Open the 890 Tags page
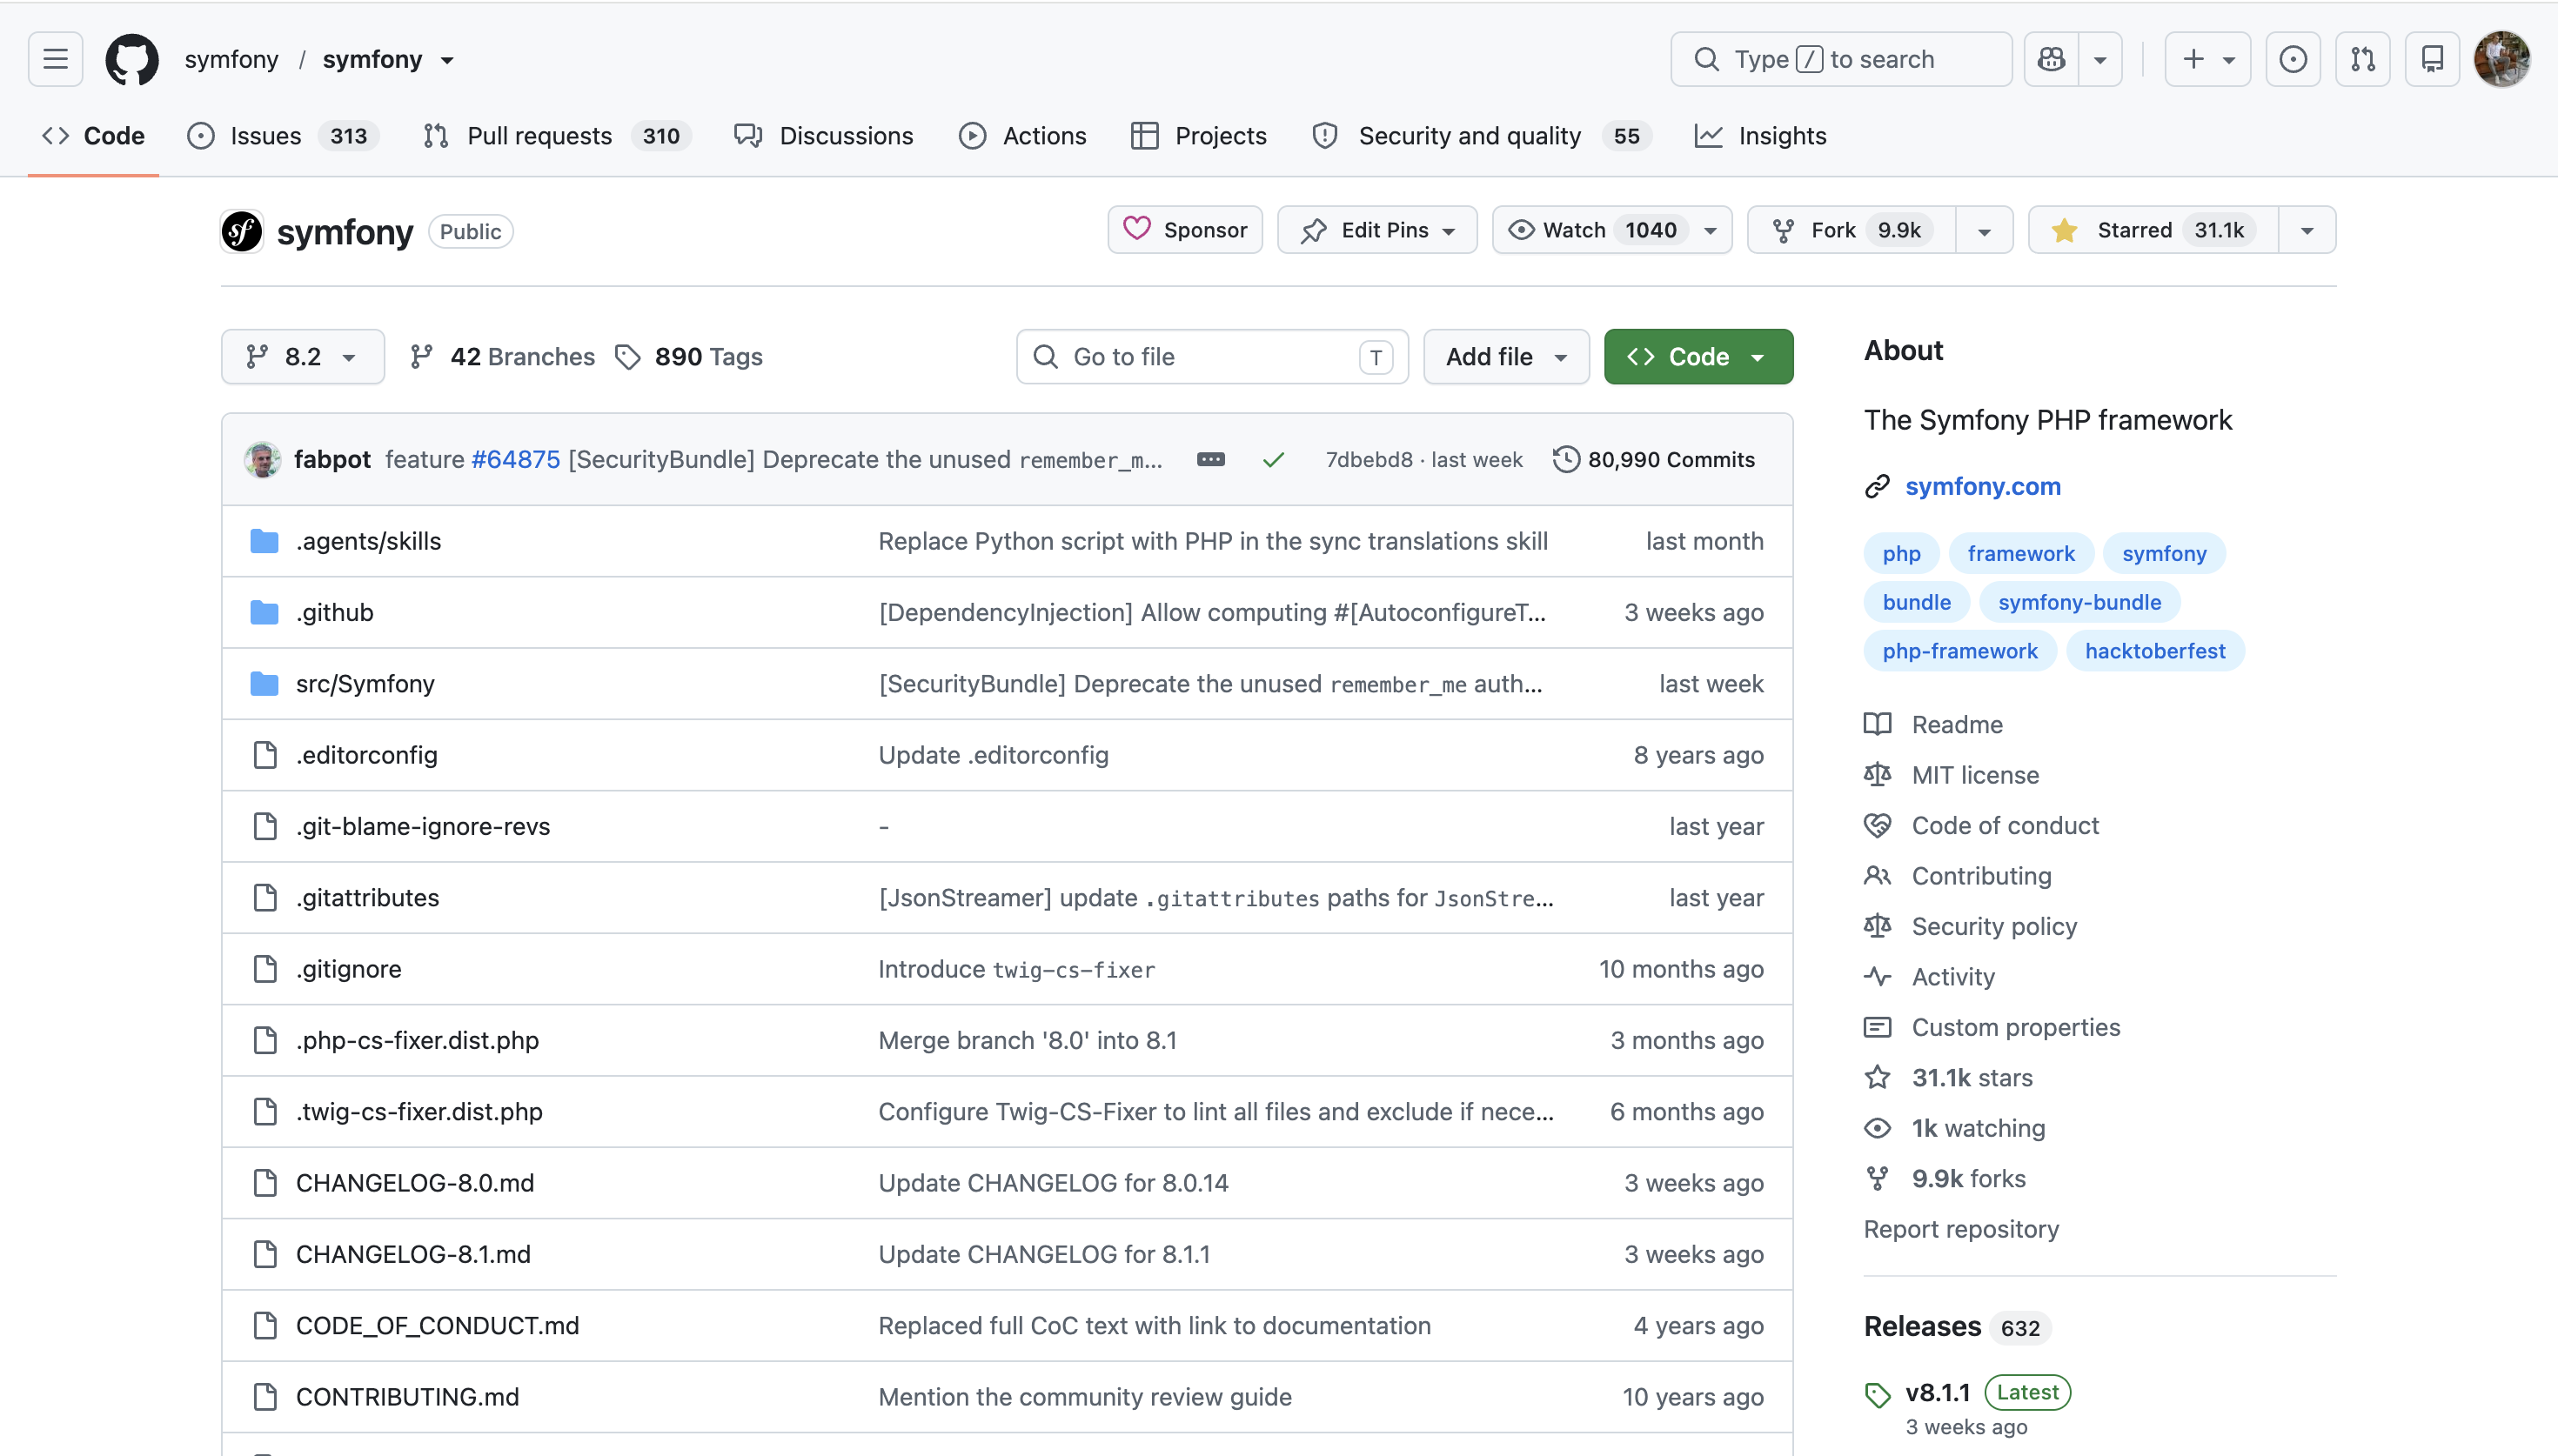The image size is (2558, 1456). coord(688,357)
